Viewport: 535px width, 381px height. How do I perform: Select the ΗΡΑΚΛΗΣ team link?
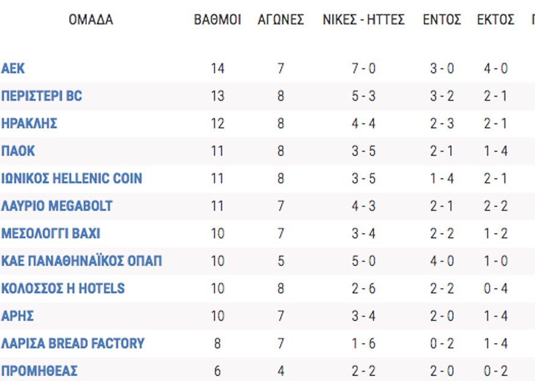click(29, 124)
